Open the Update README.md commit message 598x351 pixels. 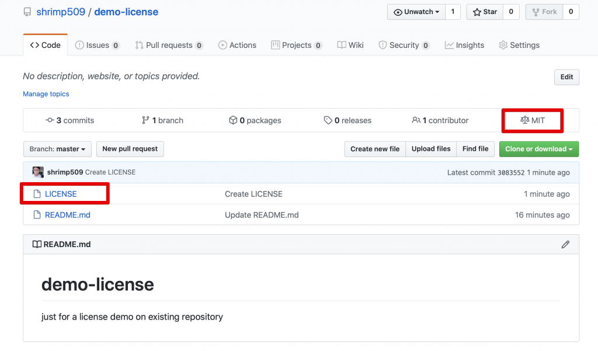point(262,215)
